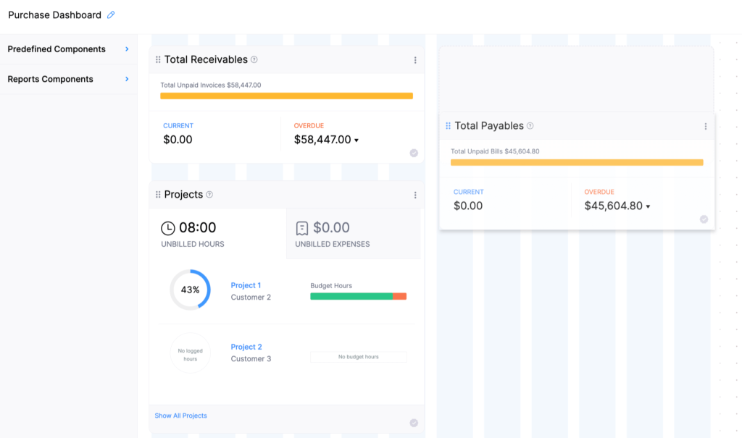Toggle the checkmark on Total Payables card

point(704,218)
